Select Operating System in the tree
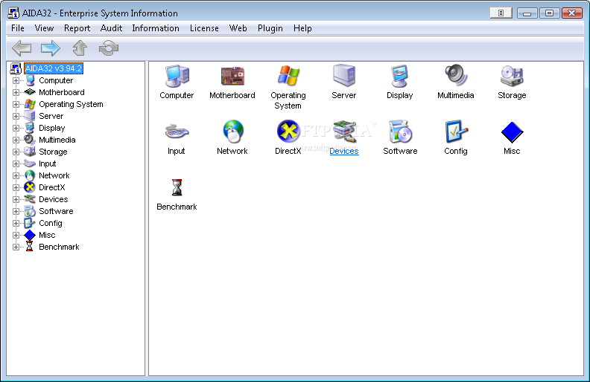590x382 pixels. pyautogui.click(x=71, y=104)
